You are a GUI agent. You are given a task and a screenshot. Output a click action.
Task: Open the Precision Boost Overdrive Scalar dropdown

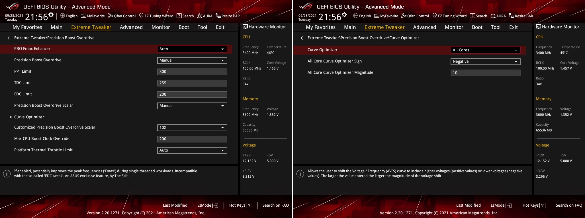tap(192, 106)
